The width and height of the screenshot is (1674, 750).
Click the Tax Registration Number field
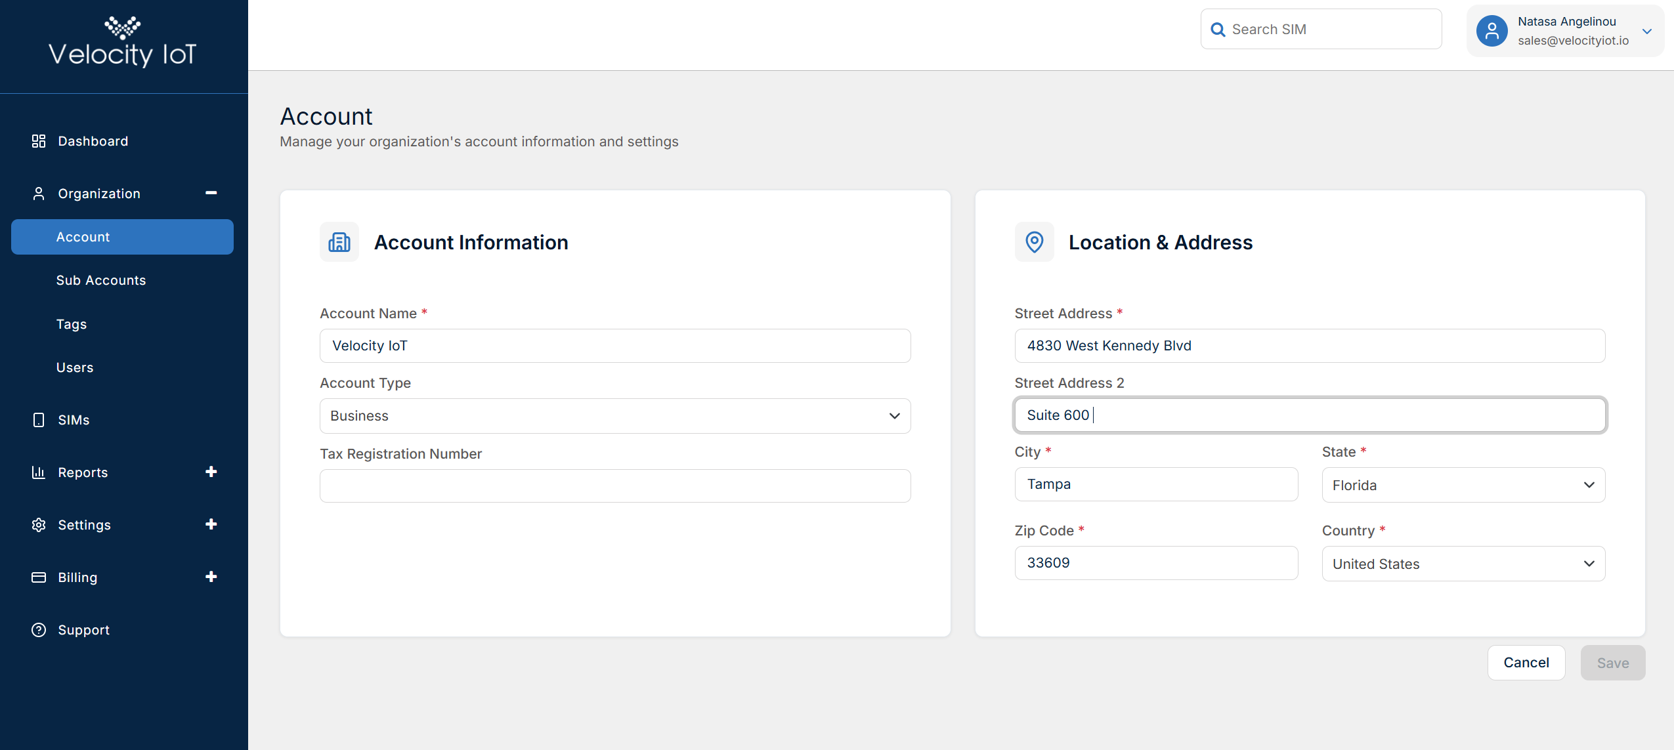tap(615, 486)
